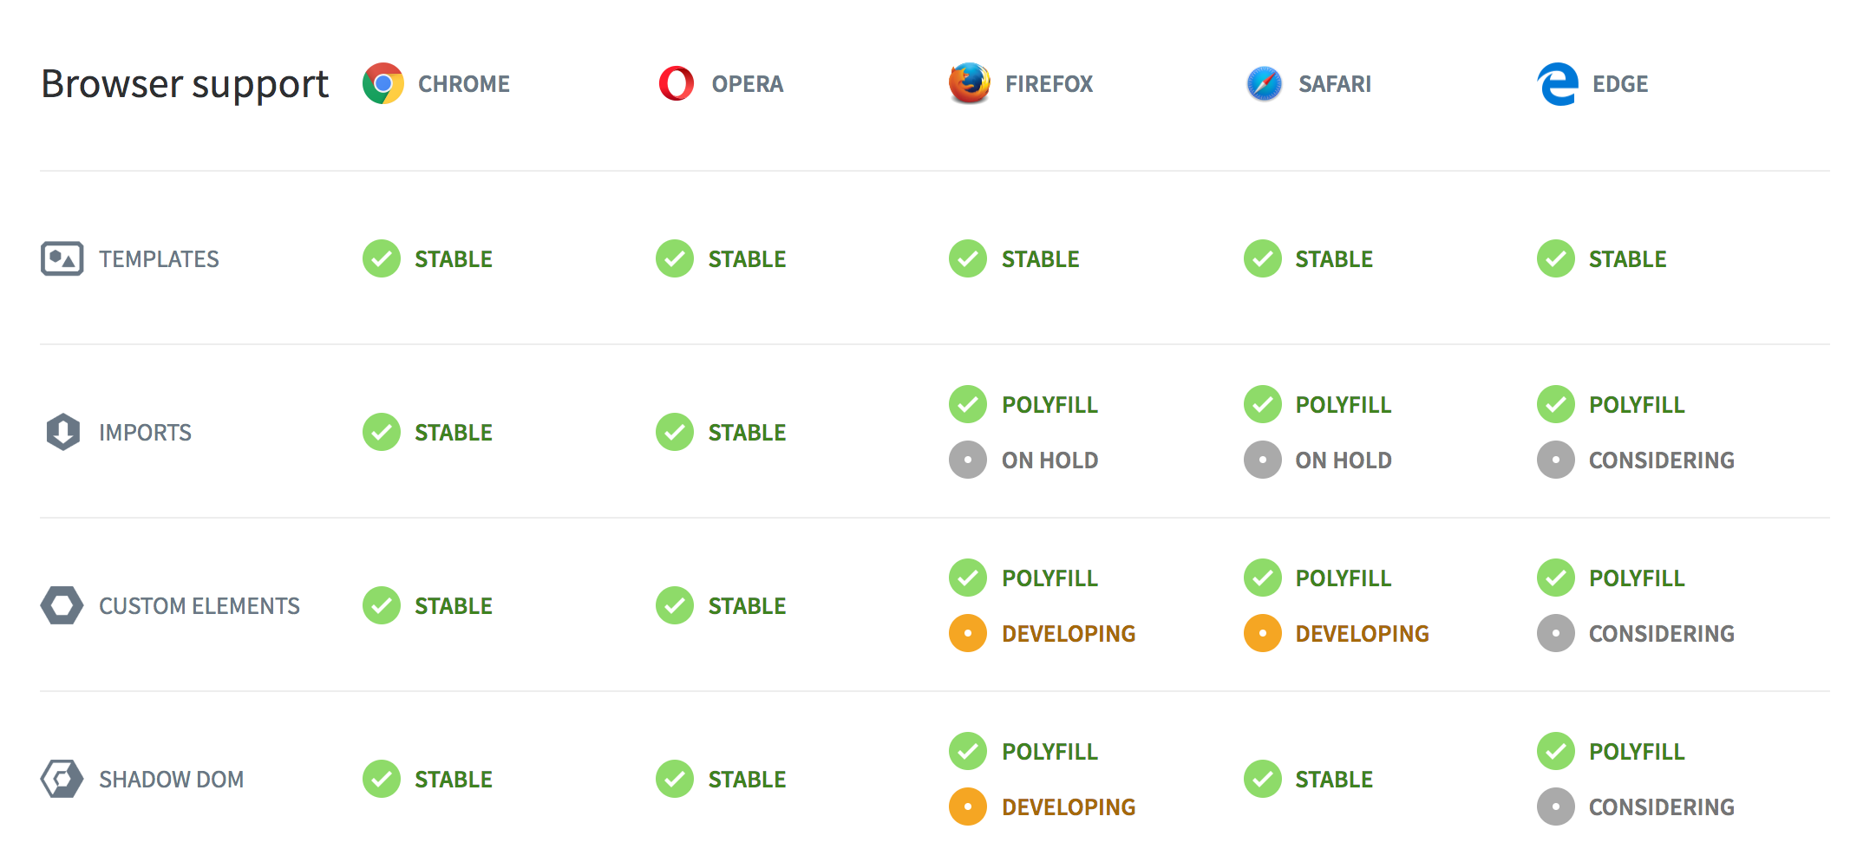Click the Chrome browser logo
The height and width of the screenshot is (862, 1870).
382,84
